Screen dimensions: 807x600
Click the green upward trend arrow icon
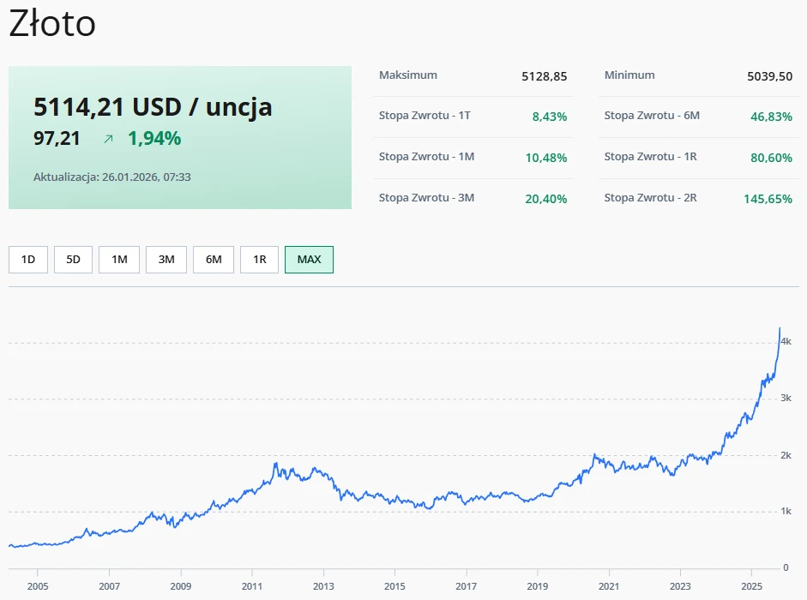click(108, 138)
